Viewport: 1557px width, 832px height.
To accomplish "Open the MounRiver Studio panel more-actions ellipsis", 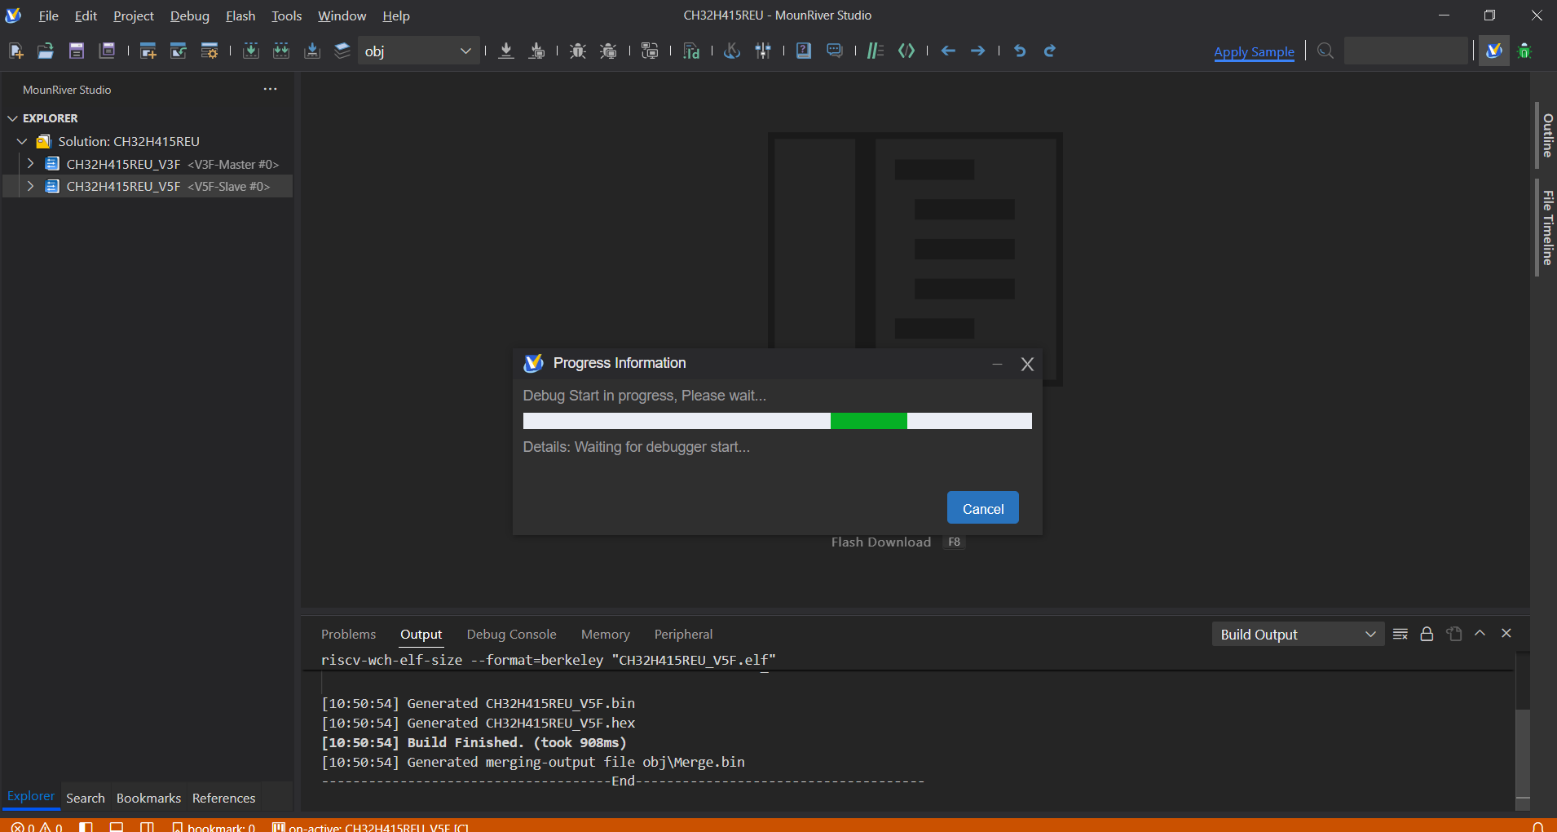I will (x=270, y=89).
